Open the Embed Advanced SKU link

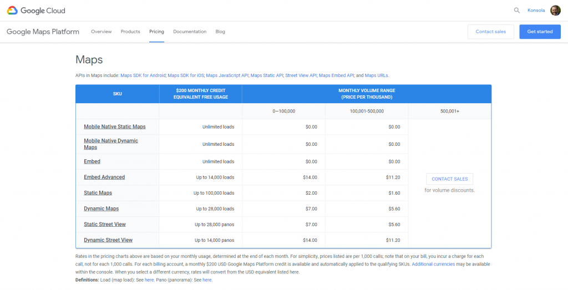104,177
